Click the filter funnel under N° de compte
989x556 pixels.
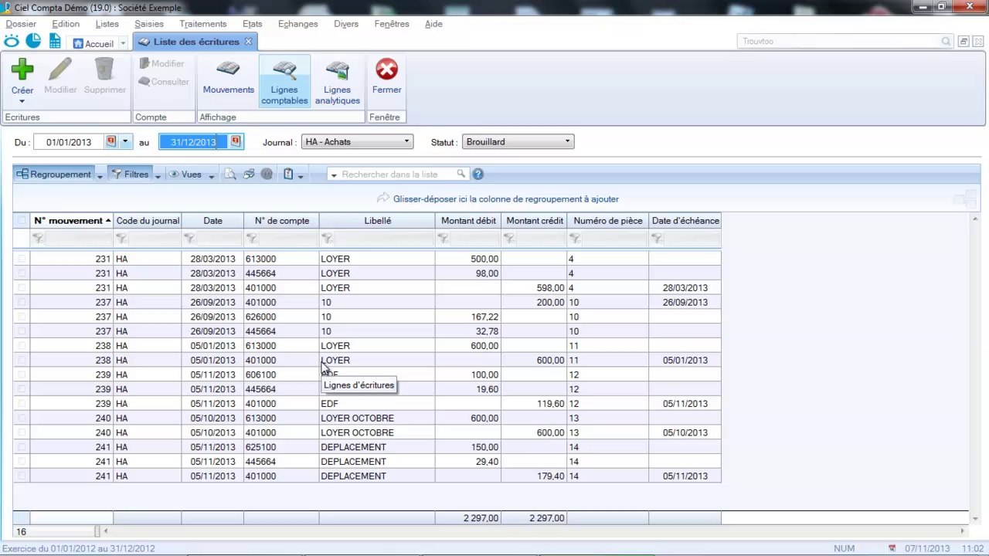[x=253, y=239]
